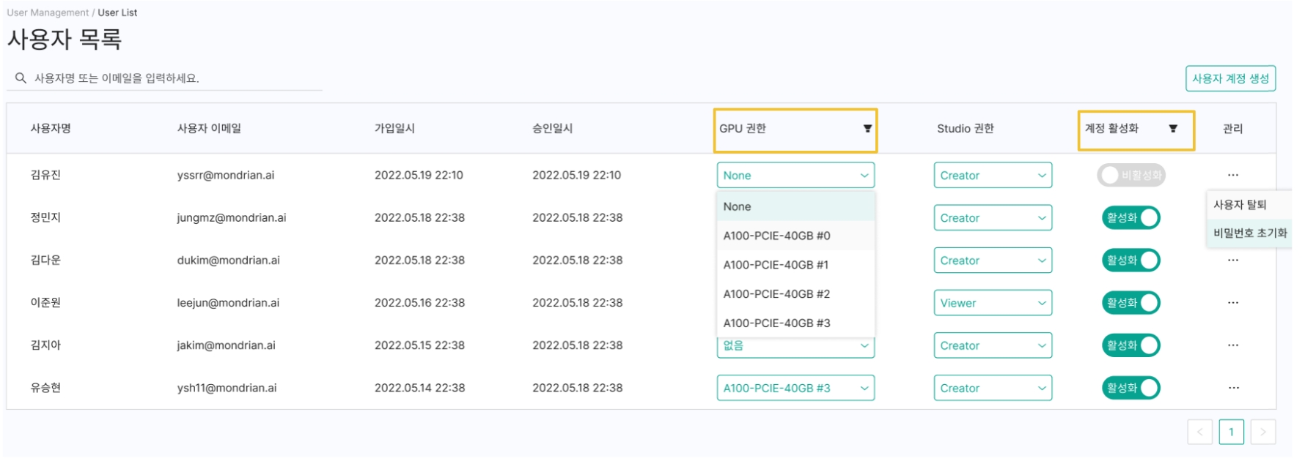Viewport: 1305px width, 461px height.
Task: Open the more options menu for 김다운
Action: point(1233,261)
